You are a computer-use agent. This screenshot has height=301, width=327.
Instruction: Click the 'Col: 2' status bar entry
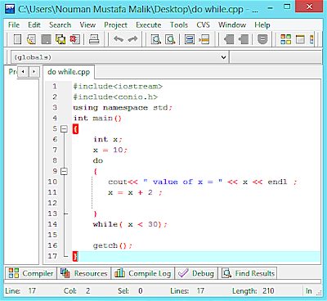tap(77, 291)
